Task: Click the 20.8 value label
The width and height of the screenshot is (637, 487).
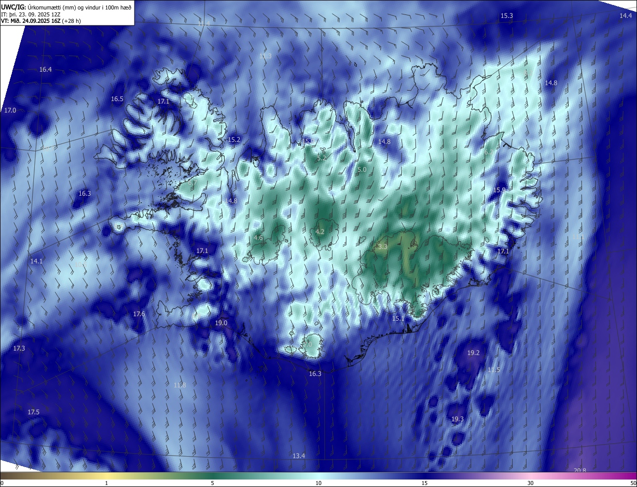Action: (580, 471)
